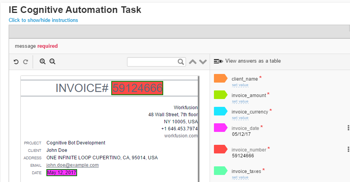The height and width of the screenshot is (182, 350).
Task: Click to show/hide instructions link
Action: (43, 20)
